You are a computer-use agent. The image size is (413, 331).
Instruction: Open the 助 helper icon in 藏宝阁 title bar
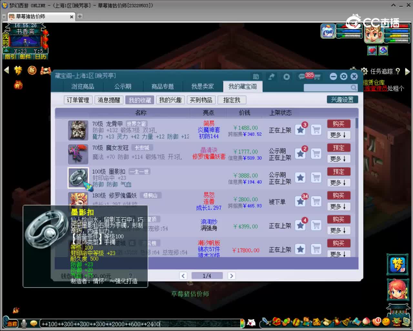tap(256, 77)
